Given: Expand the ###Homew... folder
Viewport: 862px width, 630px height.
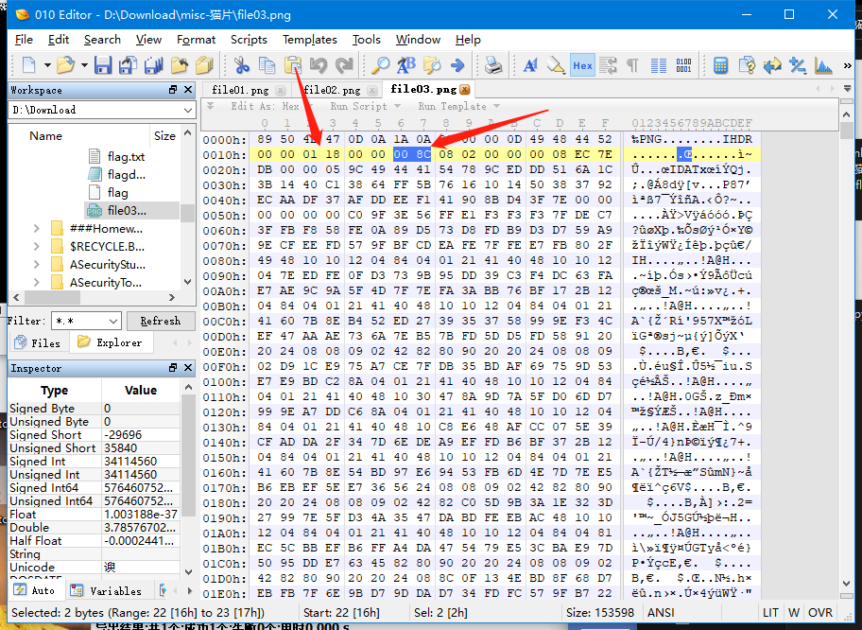Looking at the screenshot, I should [36, 228].
